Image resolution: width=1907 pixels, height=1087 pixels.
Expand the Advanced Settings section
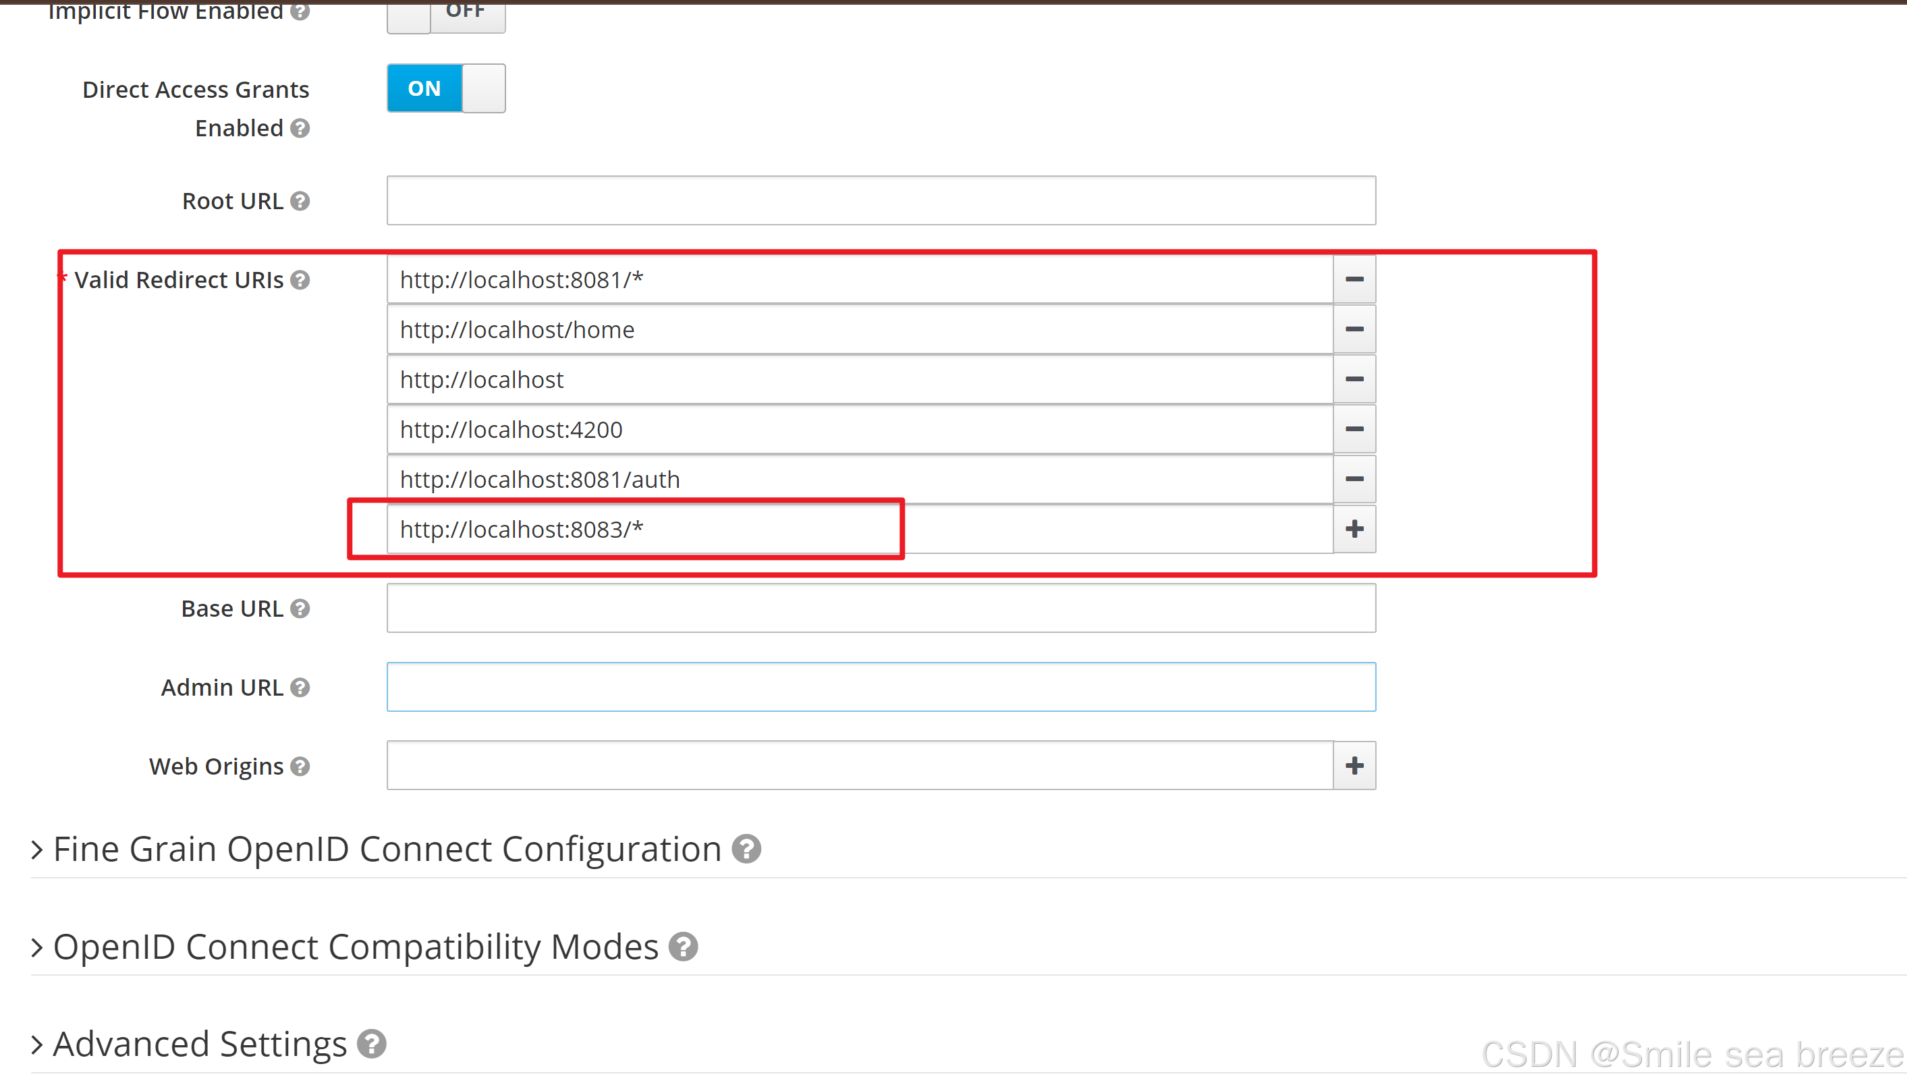(199, 1044)
